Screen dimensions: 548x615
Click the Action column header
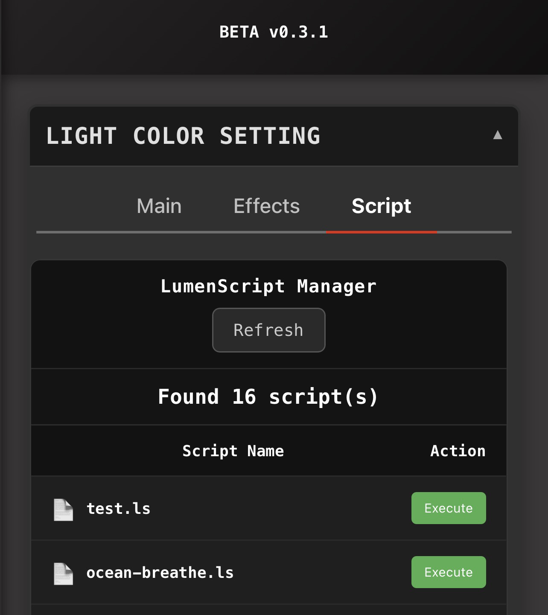(458, 451)
